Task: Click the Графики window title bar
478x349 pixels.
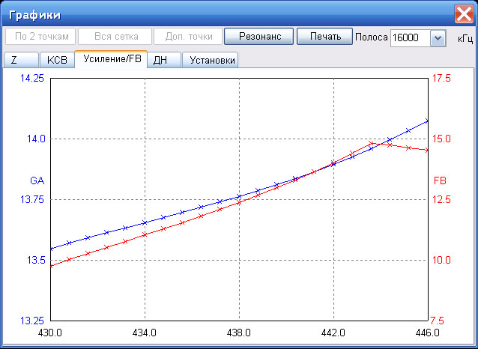Action: tap(227, 14)
